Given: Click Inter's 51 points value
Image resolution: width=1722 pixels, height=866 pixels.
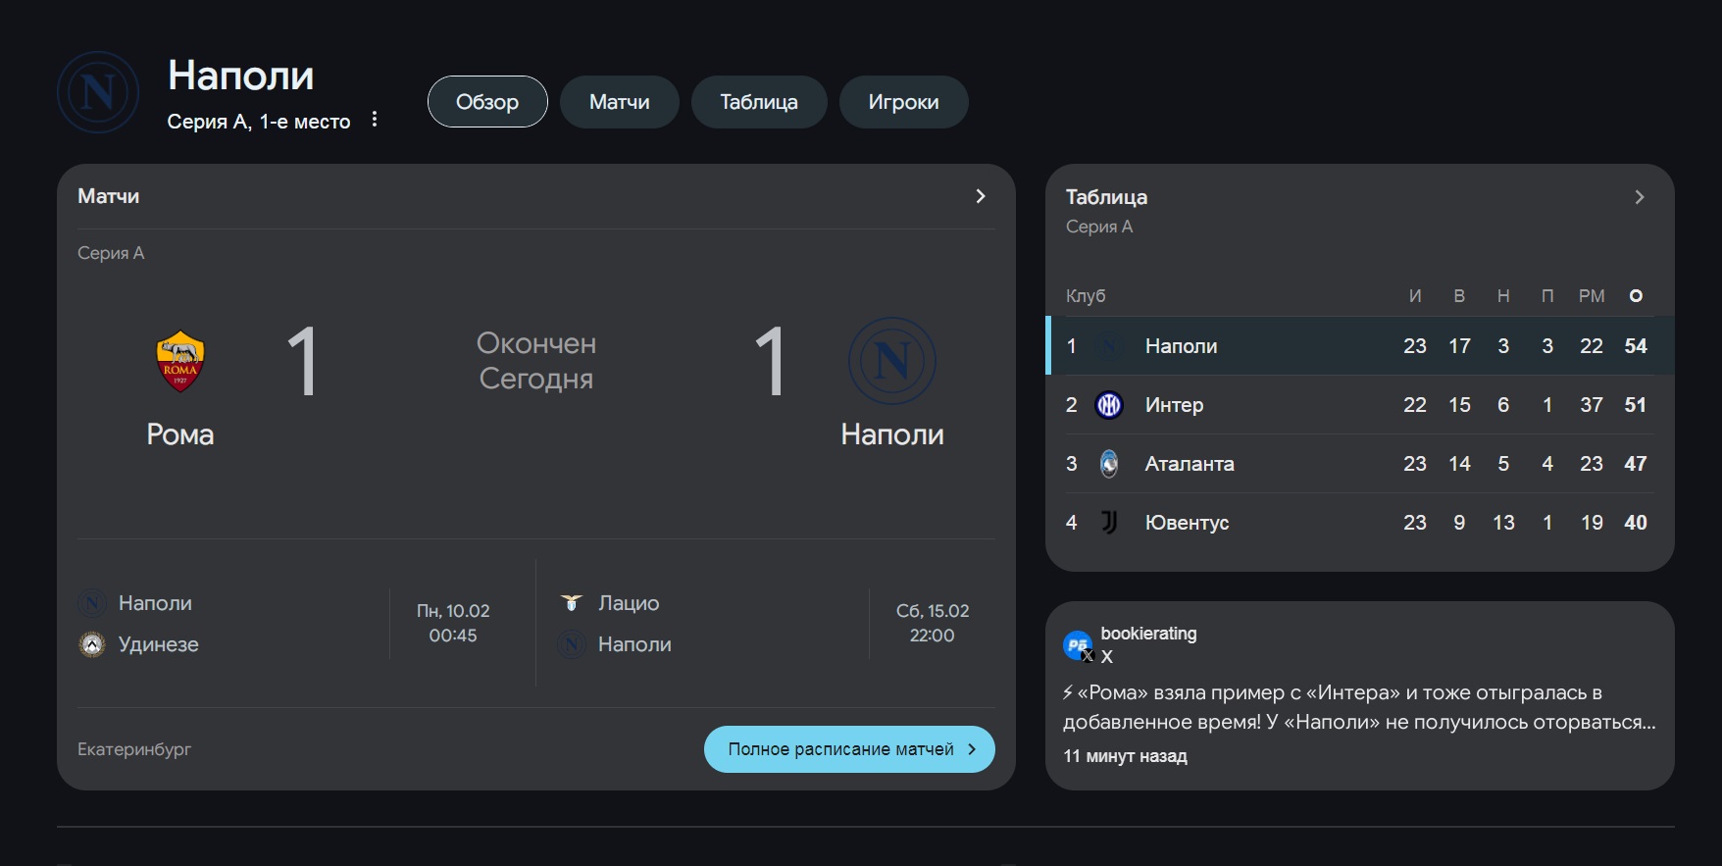Looking at the screenshot, I should pos(1636,405).
